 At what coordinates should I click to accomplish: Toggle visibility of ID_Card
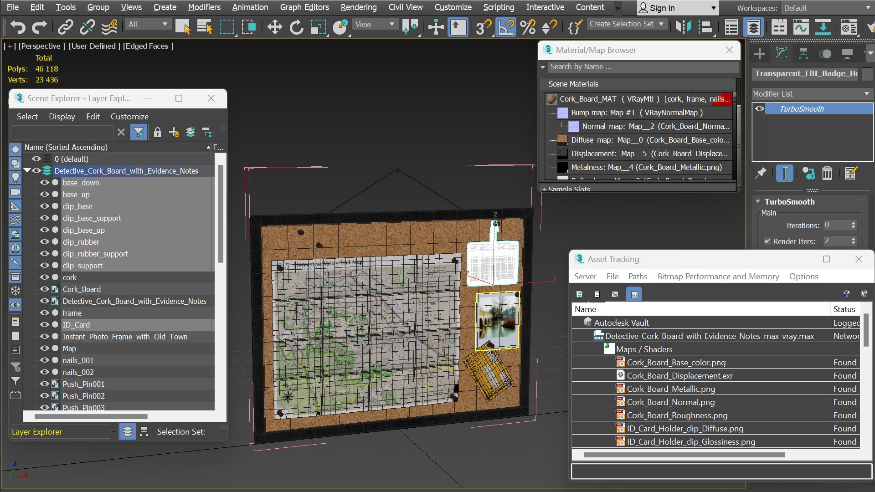(44, 324)
